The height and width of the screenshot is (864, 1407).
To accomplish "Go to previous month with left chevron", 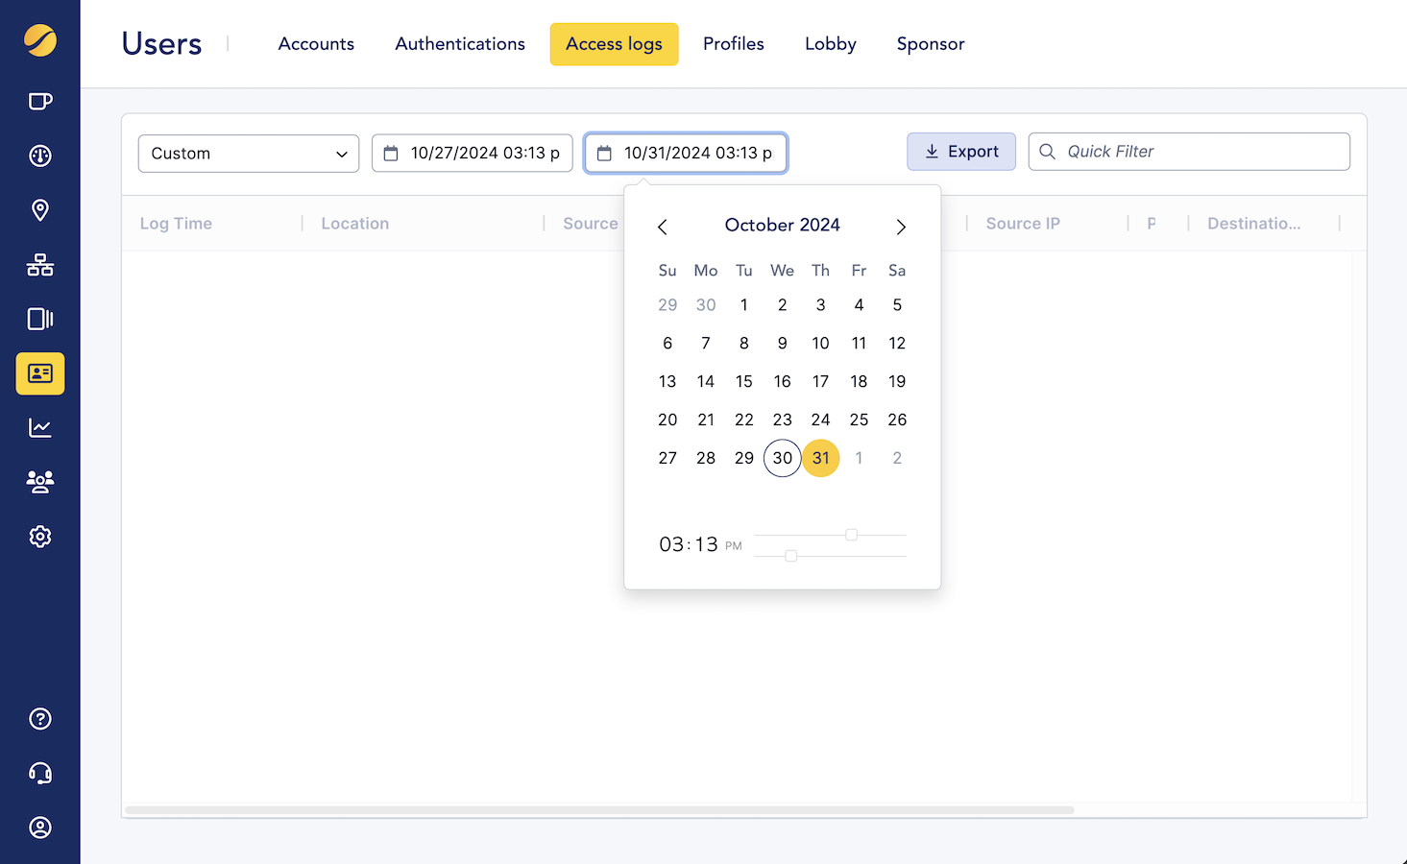I will (663, 227).
